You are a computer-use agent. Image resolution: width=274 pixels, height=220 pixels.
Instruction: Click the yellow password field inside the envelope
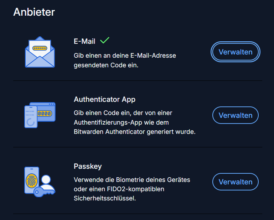click(40, 48)
